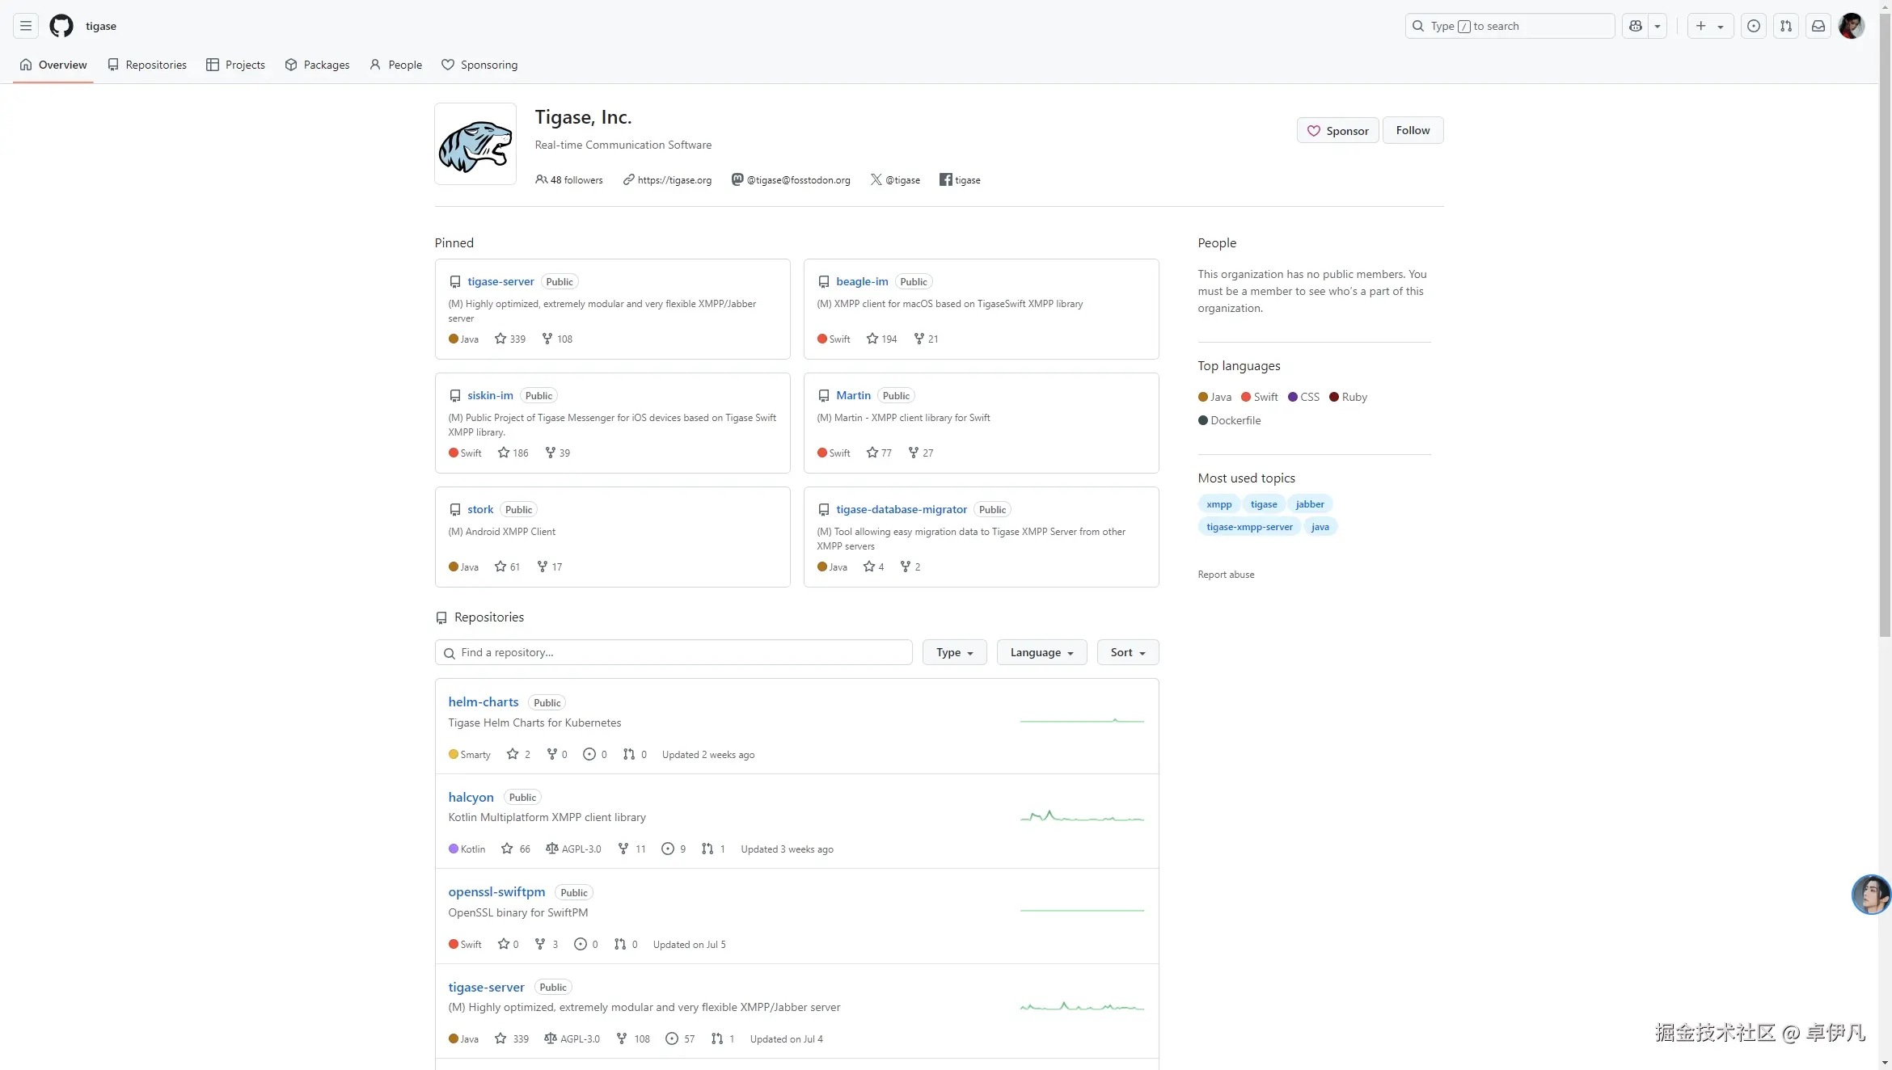Filter by the xmpp topic

(x=1218, y=503)
